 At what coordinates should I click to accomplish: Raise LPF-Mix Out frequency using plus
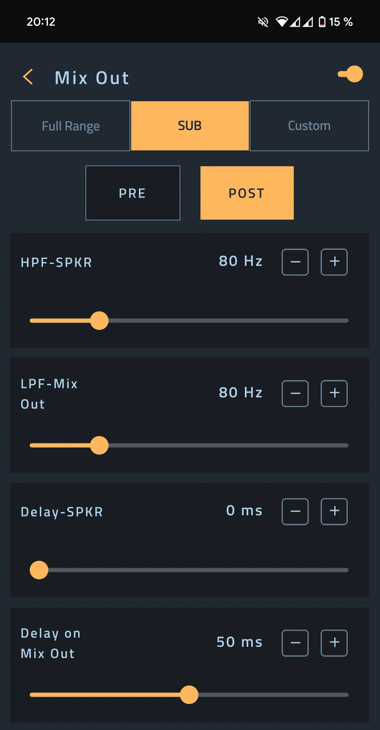click(334, 394)
